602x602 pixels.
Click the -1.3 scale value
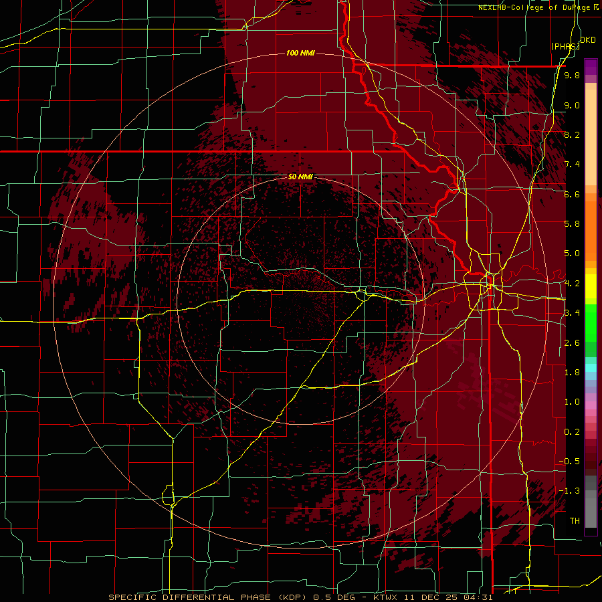(x=569, y=491)
